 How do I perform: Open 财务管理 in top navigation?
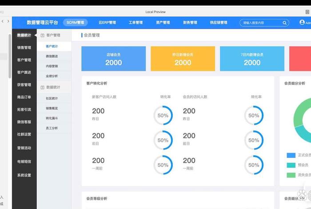click(190, 22)
